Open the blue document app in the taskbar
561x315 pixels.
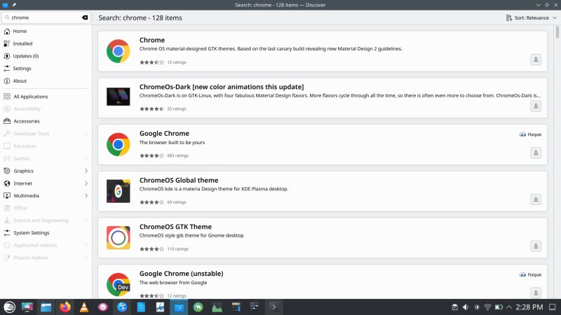click(141, 307)
